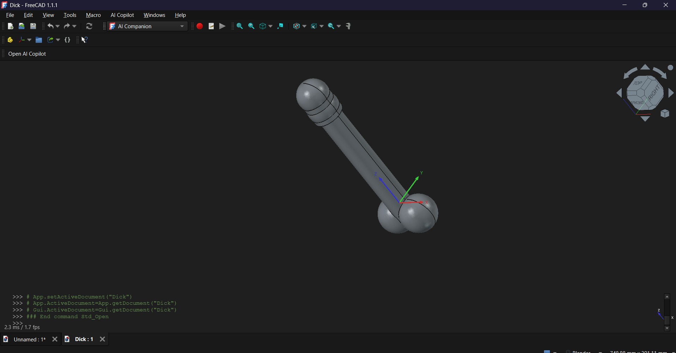Expand the link actions dropdown arrow
The height and width of the screenshot is (353, 676).
[58, 40]
